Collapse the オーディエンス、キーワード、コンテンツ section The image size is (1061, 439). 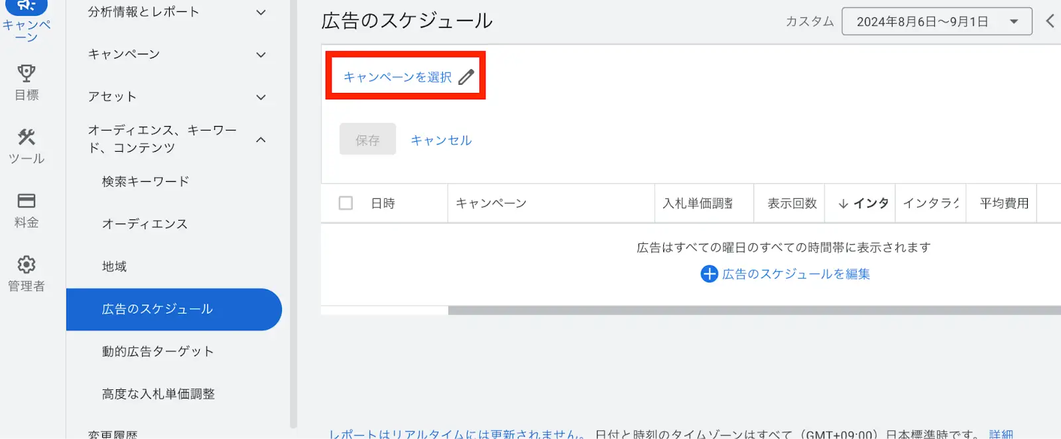260,139
